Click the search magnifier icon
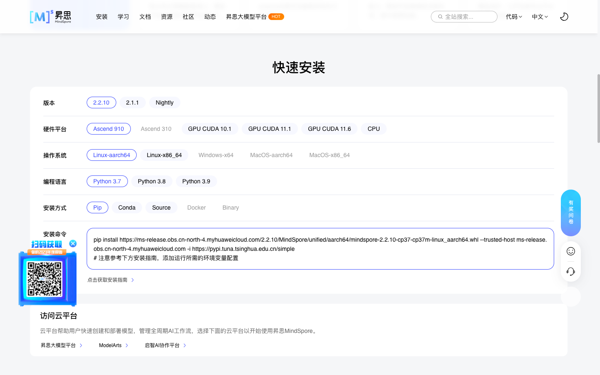 click(x=440, y=17)
